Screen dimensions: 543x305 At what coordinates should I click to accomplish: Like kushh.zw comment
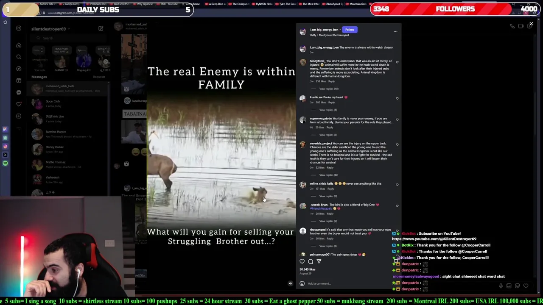tap(397, 98)
